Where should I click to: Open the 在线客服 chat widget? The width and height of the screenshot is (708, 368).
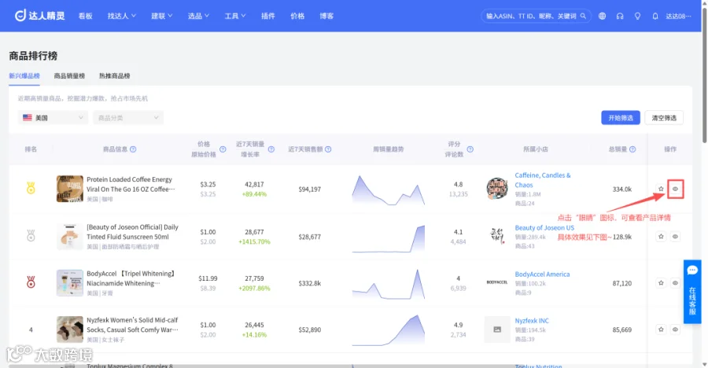pos(692,292)
